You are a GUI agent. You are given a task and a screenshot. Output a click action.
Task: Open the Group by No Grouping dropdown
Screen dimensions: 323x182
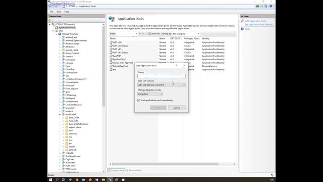point(186,34)
